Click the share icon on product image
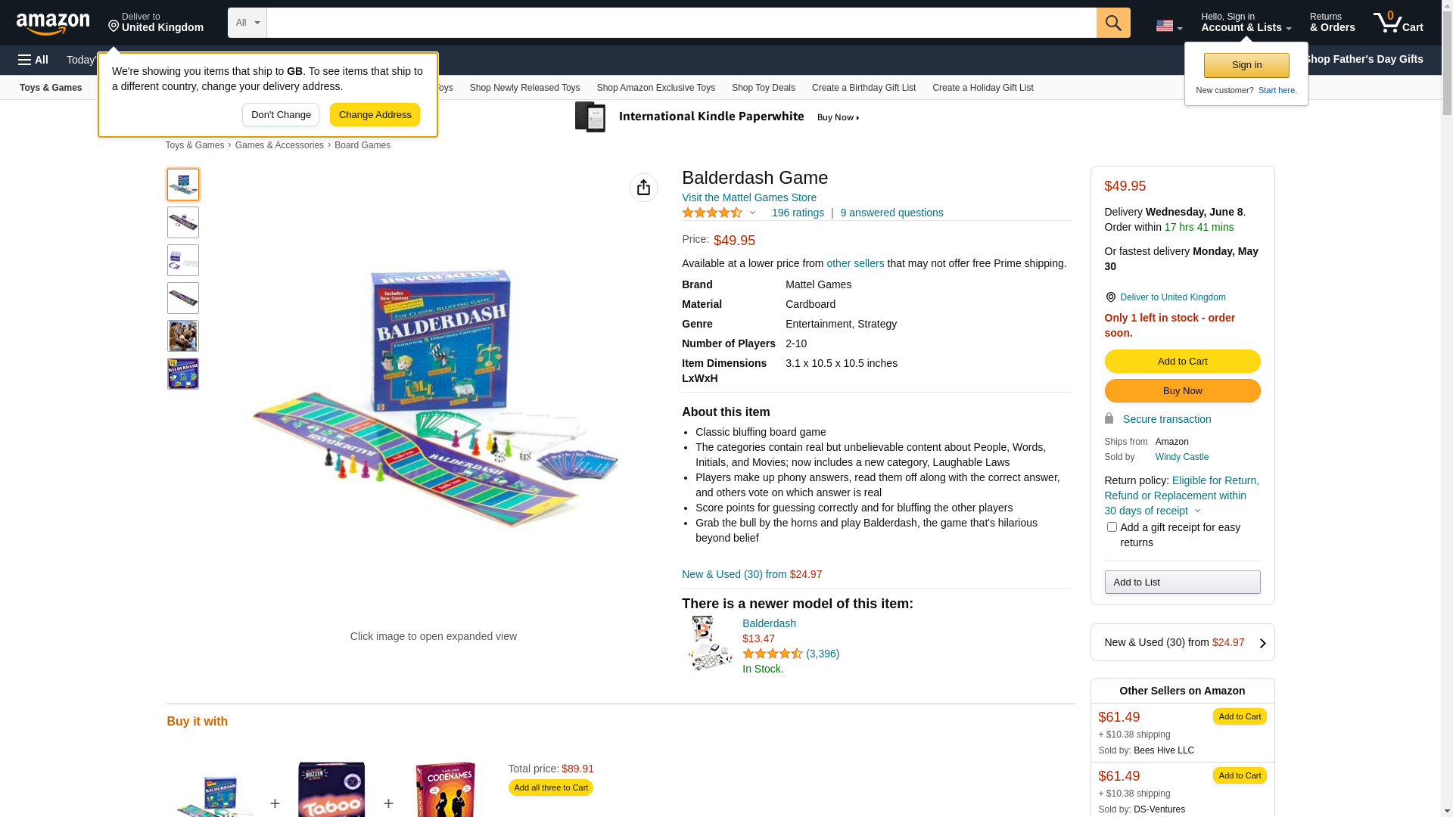1453x817 pixels. [643, 188]
